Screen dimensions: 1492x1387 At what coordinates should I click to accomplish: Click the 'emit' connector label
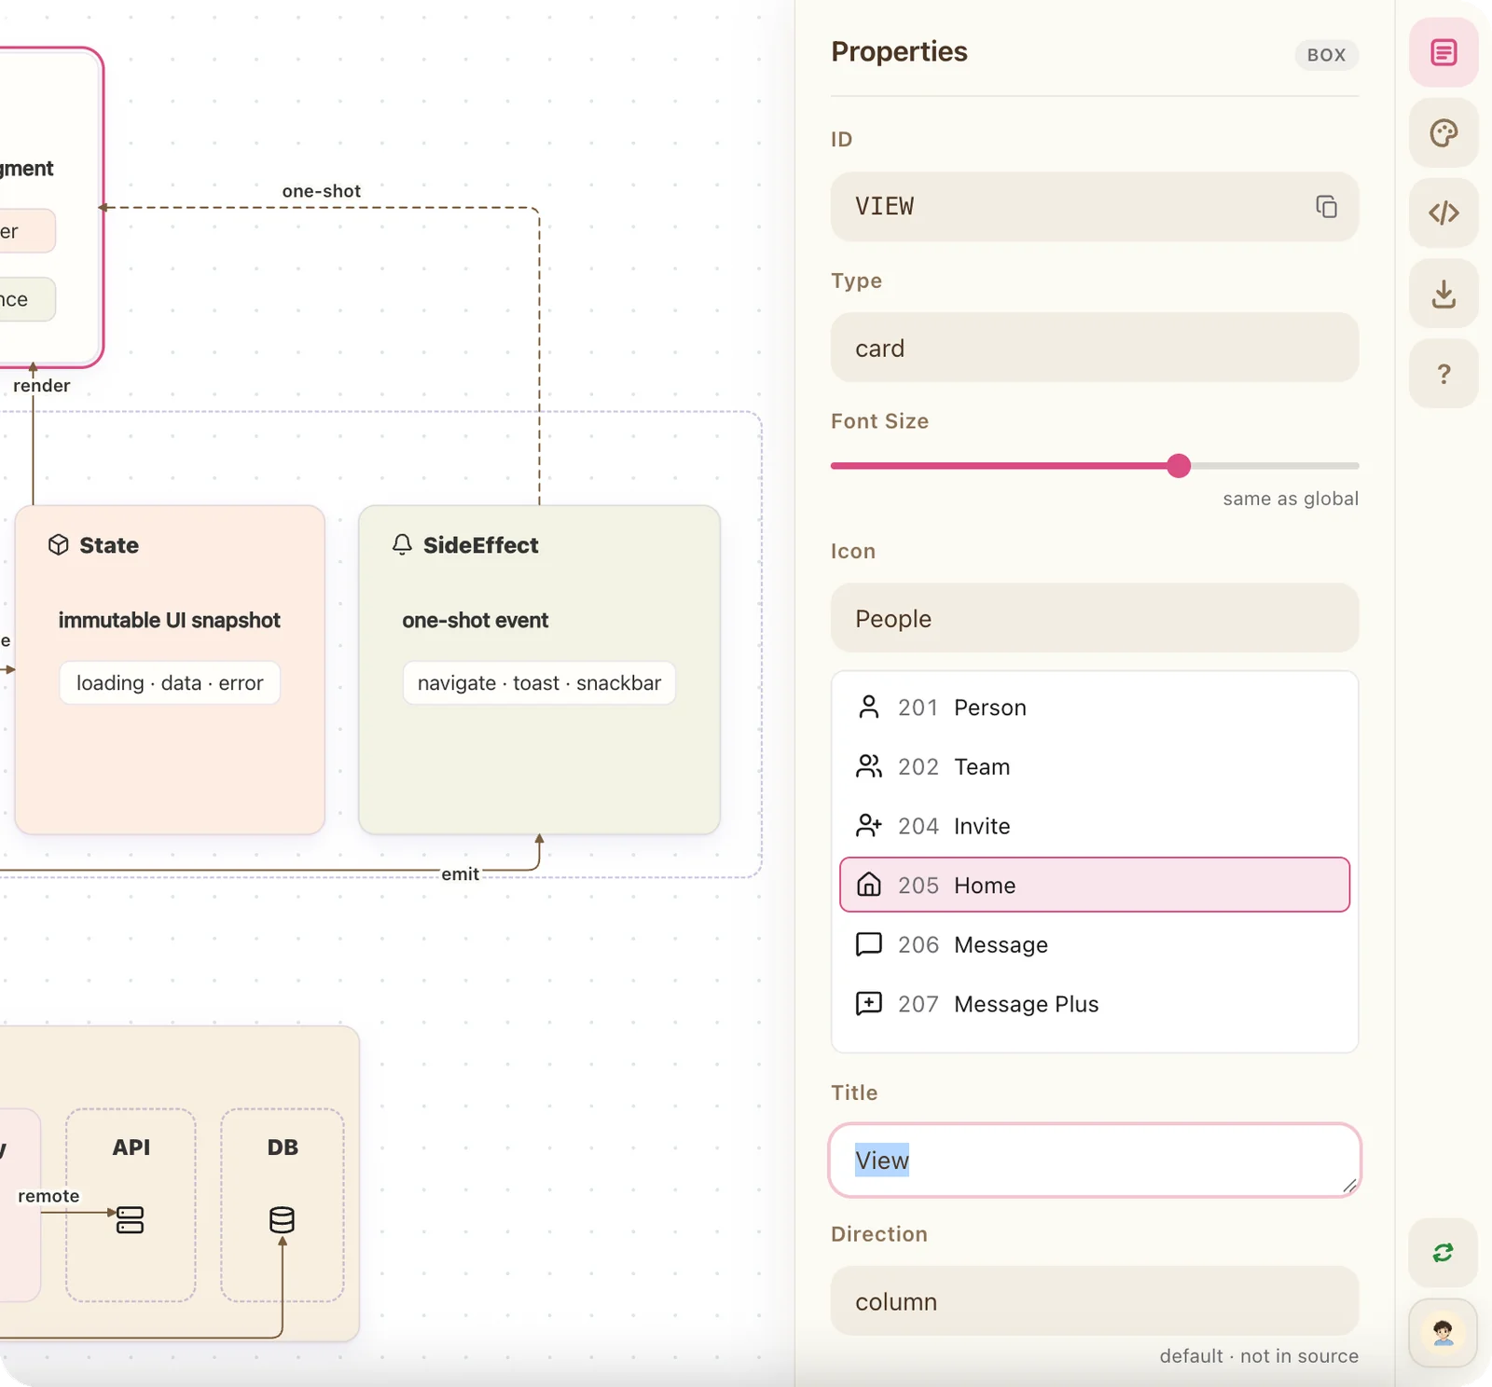click(461, 874)
